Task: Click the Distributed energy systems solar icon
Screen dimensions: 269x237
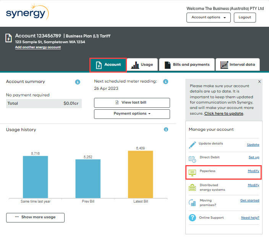Action: click(192, 187)
